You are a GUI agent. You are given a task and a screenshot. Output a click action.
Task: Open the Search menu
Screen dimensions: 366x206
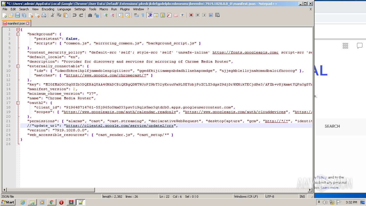24,9
